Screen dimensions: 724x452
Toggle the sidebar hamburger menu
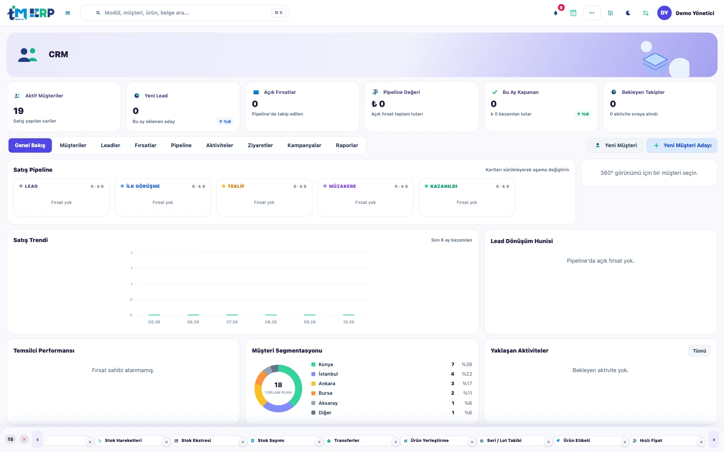[x=67, y=13]
